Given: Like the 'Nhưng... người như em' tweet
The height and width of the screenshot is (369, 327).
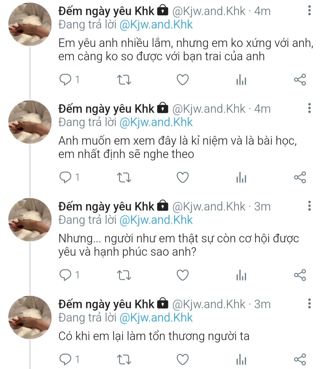Looking at the screenshot, I should tap(183, 275).
